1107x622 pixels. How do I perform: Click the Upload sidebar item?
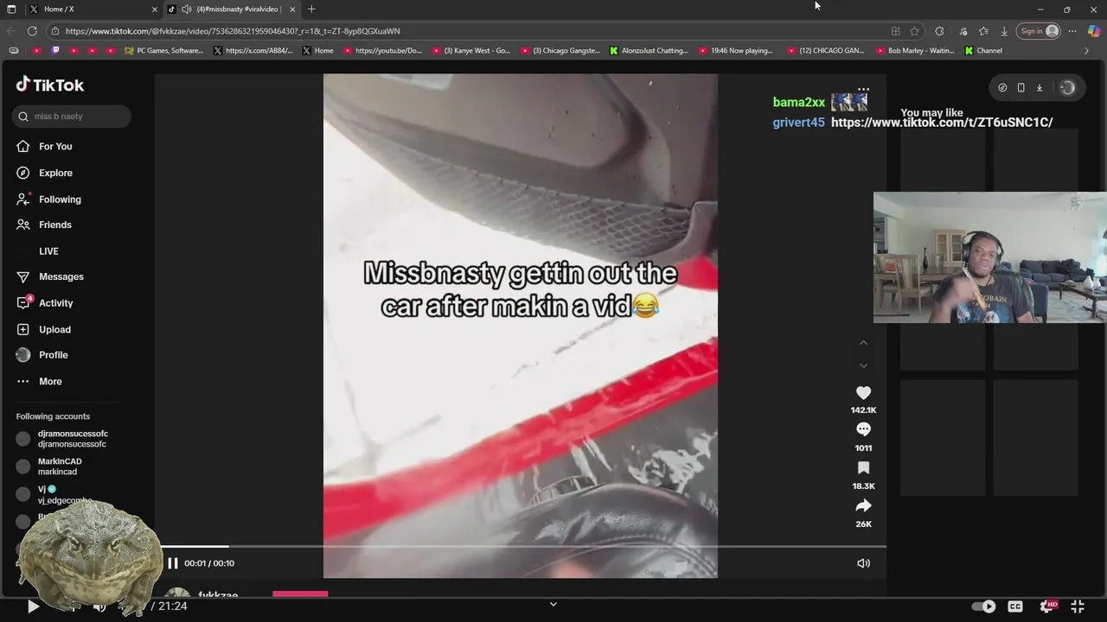click(x=43, y=329)
